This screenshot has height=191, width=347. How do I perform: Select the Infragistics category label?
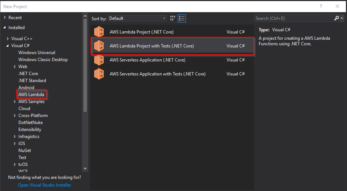coord(29,137)
